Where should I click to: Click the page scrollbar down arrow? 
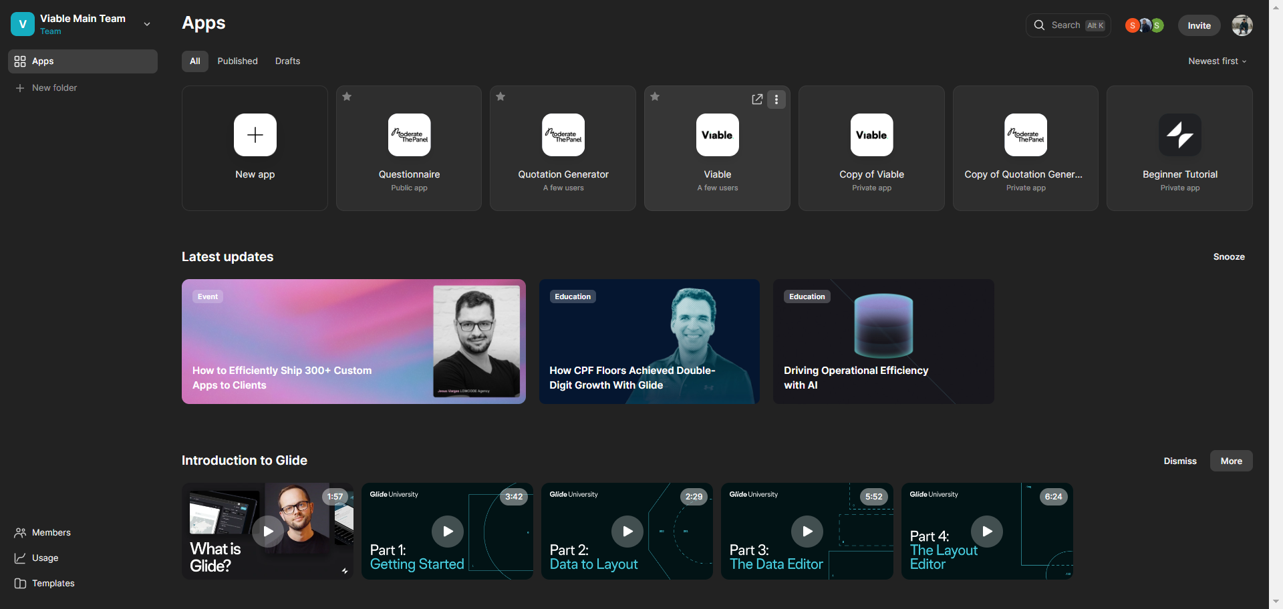click(1276, 602)
